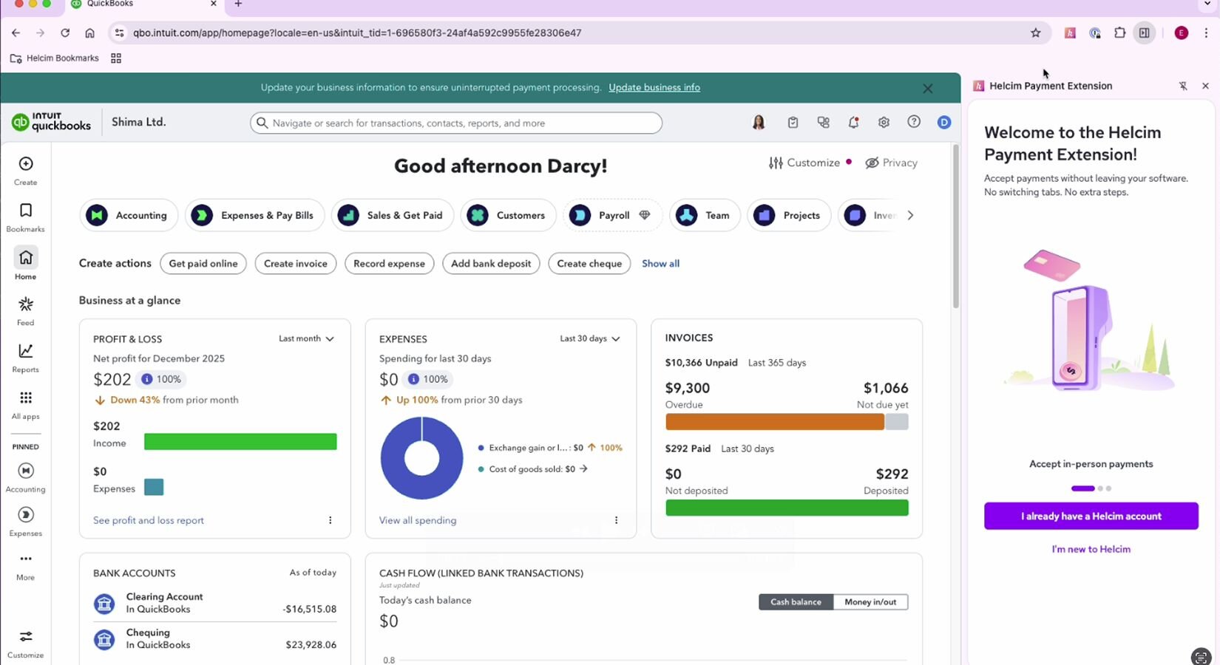Open See profit and loss report link
The width and height of the screenshot is (1220, 665).
(149, 520)
